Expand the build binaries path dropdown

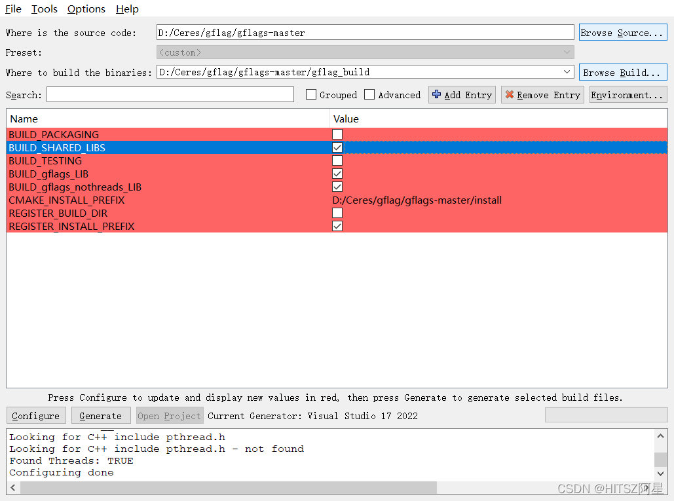[x=567, y=72]
